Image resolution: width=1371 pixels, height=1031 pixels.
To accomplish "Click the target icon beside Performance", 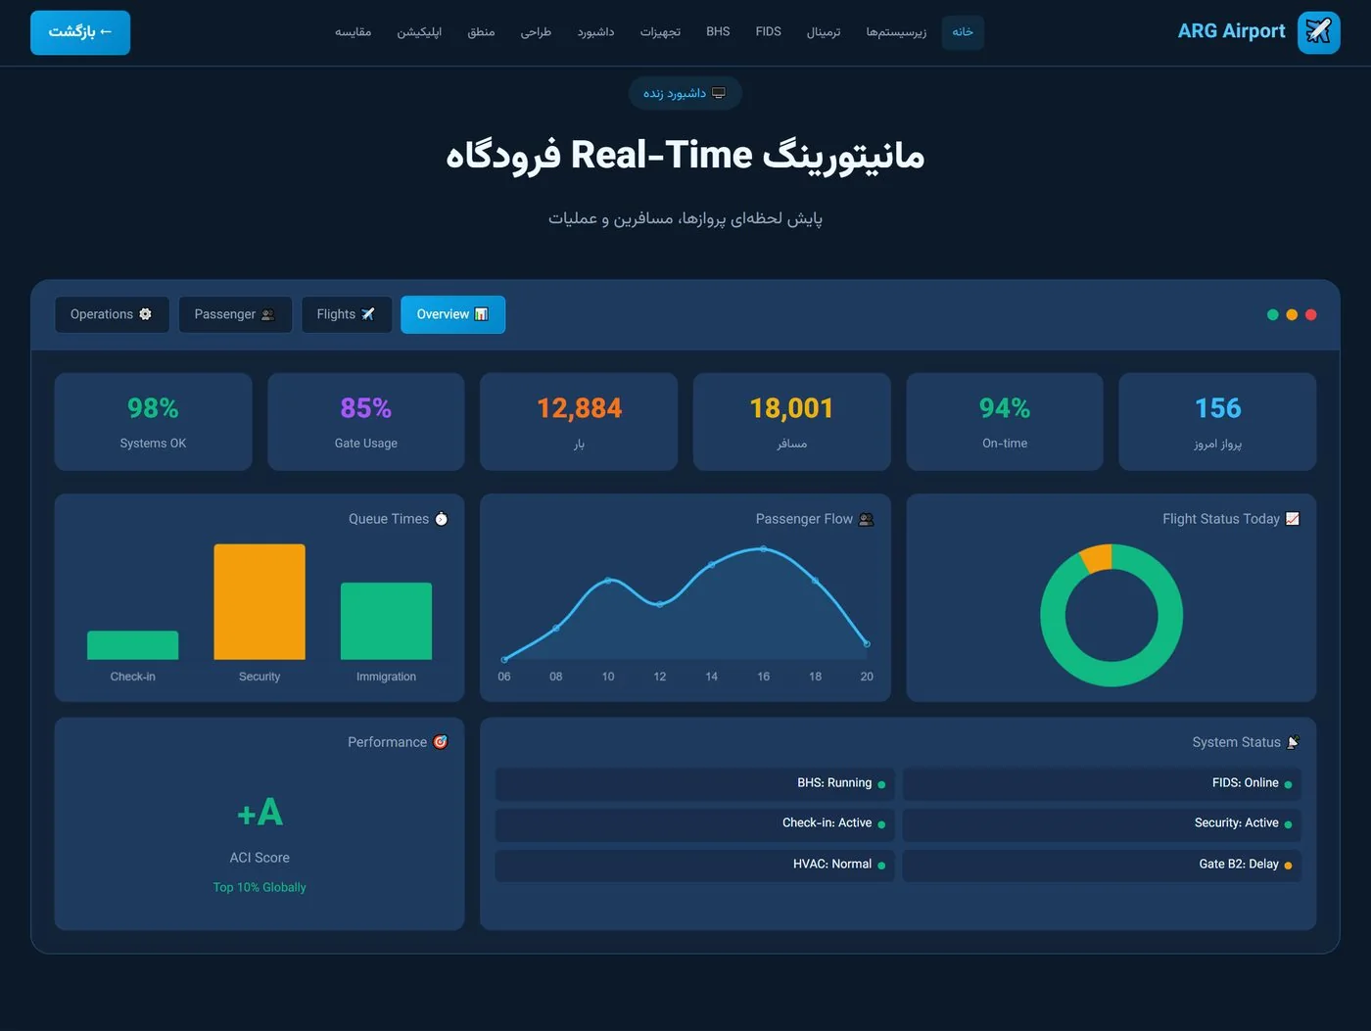I will 441,742.
